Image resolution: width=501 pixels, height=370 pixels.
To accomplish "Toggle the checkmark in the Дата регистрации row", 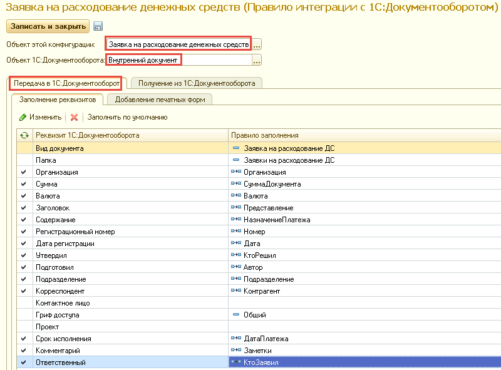I will point(24,243).
